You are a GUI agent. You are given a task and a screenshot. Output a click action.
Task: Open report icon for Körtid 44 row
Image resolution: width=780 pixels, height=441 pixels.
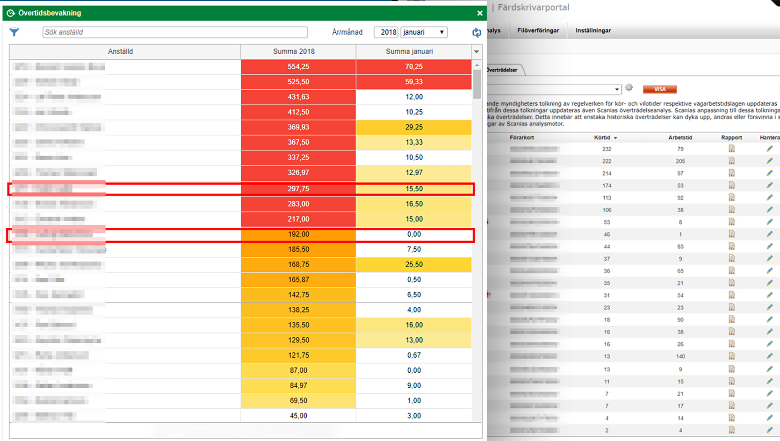(x=731, y=246)
